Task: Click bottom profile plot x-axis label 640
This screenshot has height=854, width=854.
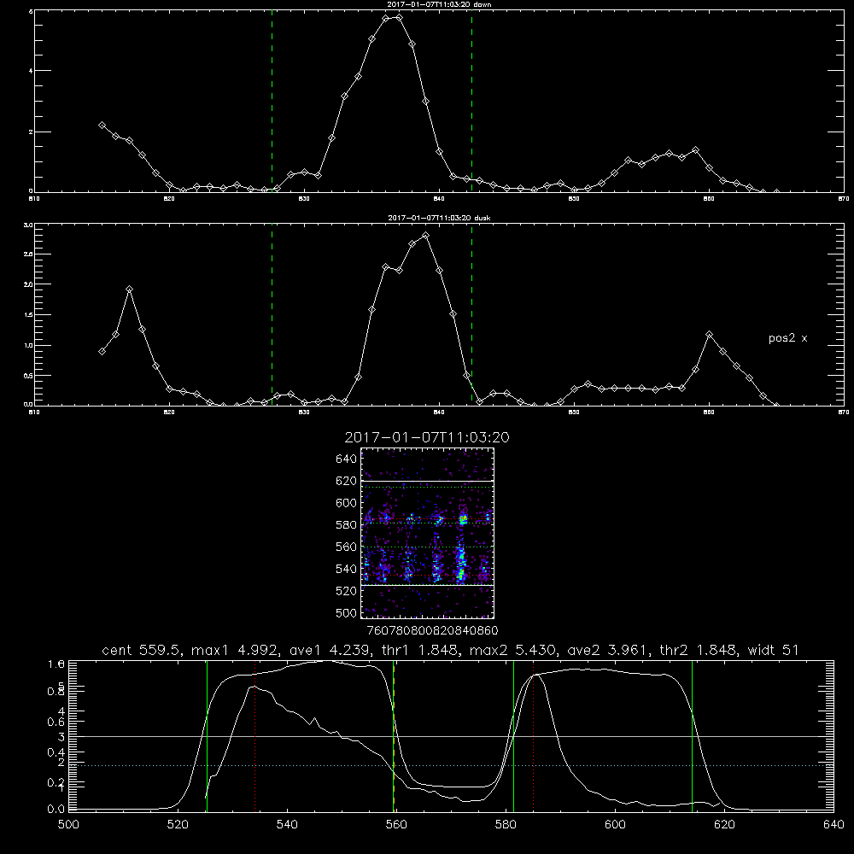Action: pyautogui.click(x=834, y=825)
